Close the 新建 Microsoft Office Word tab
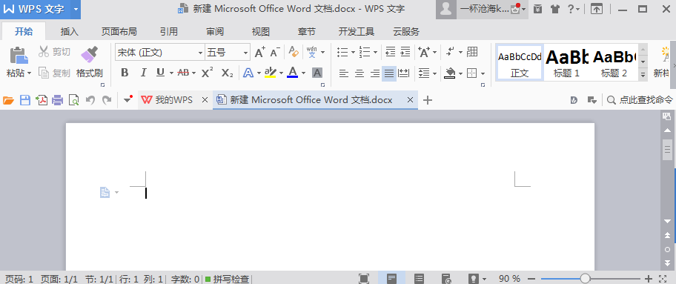 pos(410,100)
